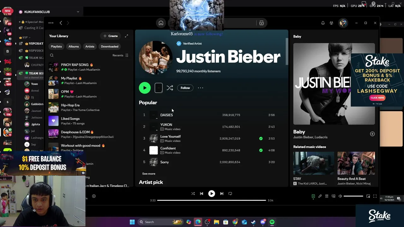The image size is (404, 227).
Task: Open the notifications bell in Spotify
Action: tap(323, 23)
